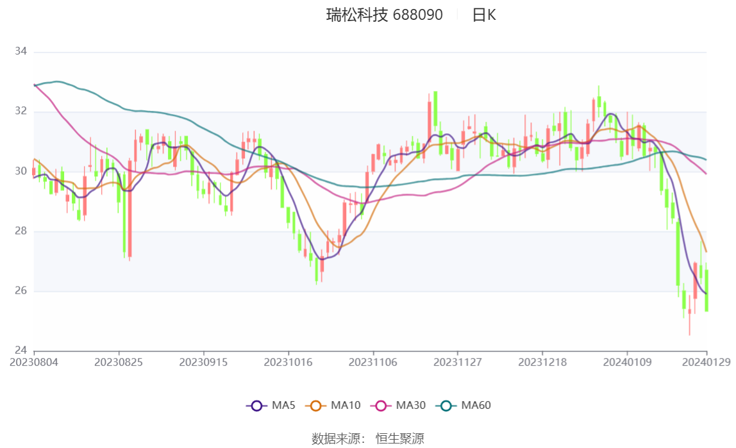
Task: Click the 32 price axis label
Action: click(21, 111)
